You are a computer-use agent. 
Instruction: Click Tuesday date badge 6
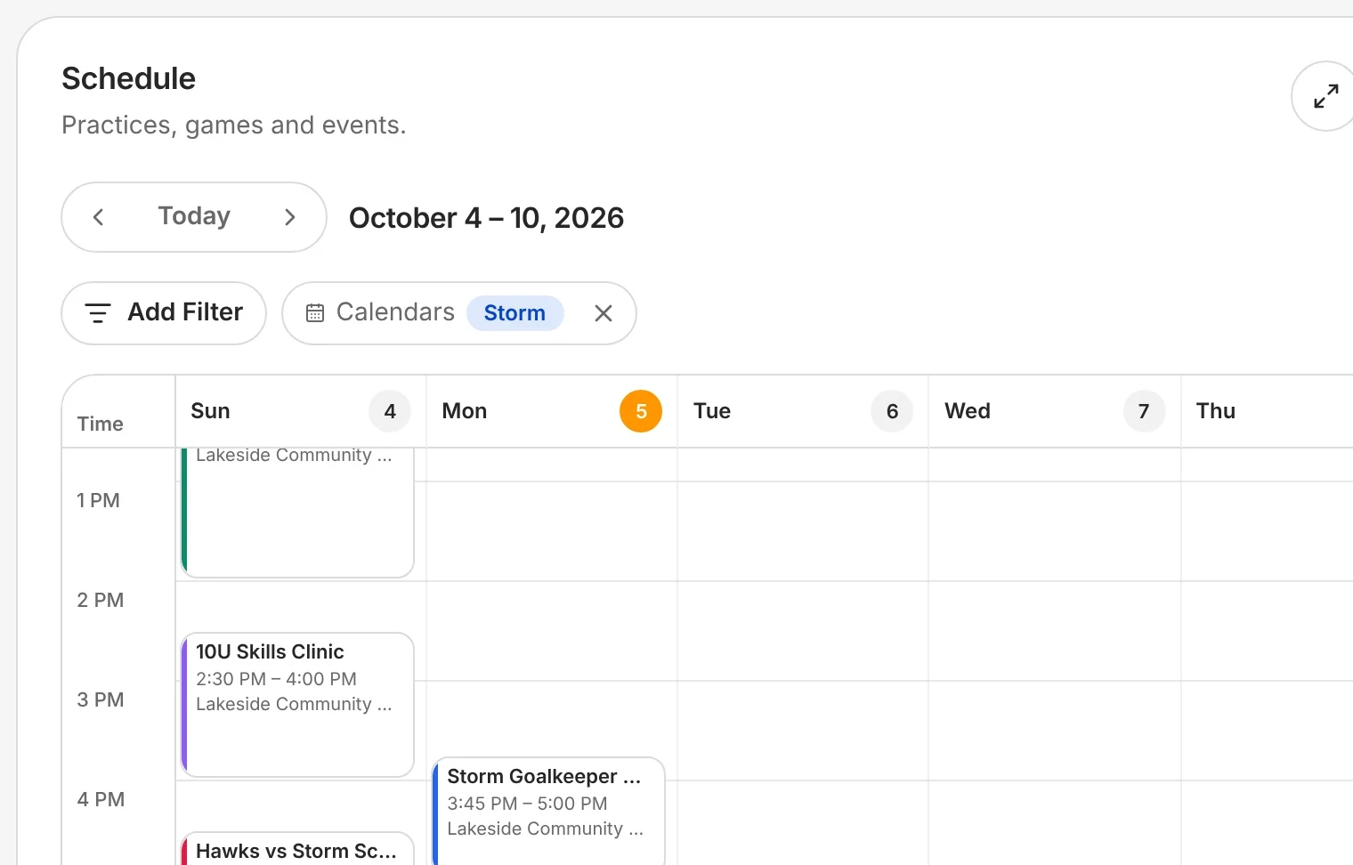click(x=892, y=411)
